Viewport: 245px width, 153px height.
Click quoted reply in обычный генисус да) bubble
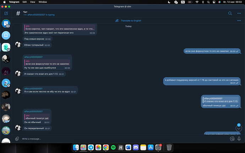[x=220, y=100]
